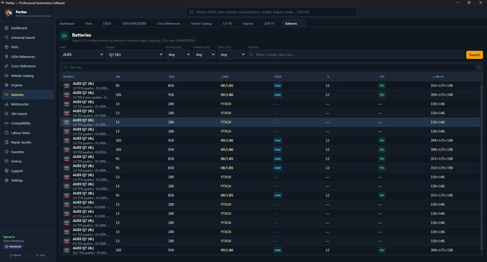Screen dimensions: 487x262
Task: Click the Engines gear icon in sidebar
Action: (x=7, y=85)
